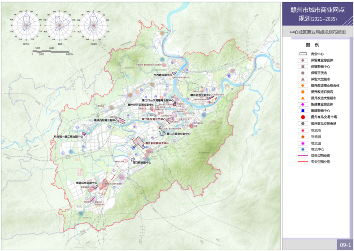Click the 水西商业副中心 map label
The height and width of the screenshot is (251, 354).
[x=163, y=75]
